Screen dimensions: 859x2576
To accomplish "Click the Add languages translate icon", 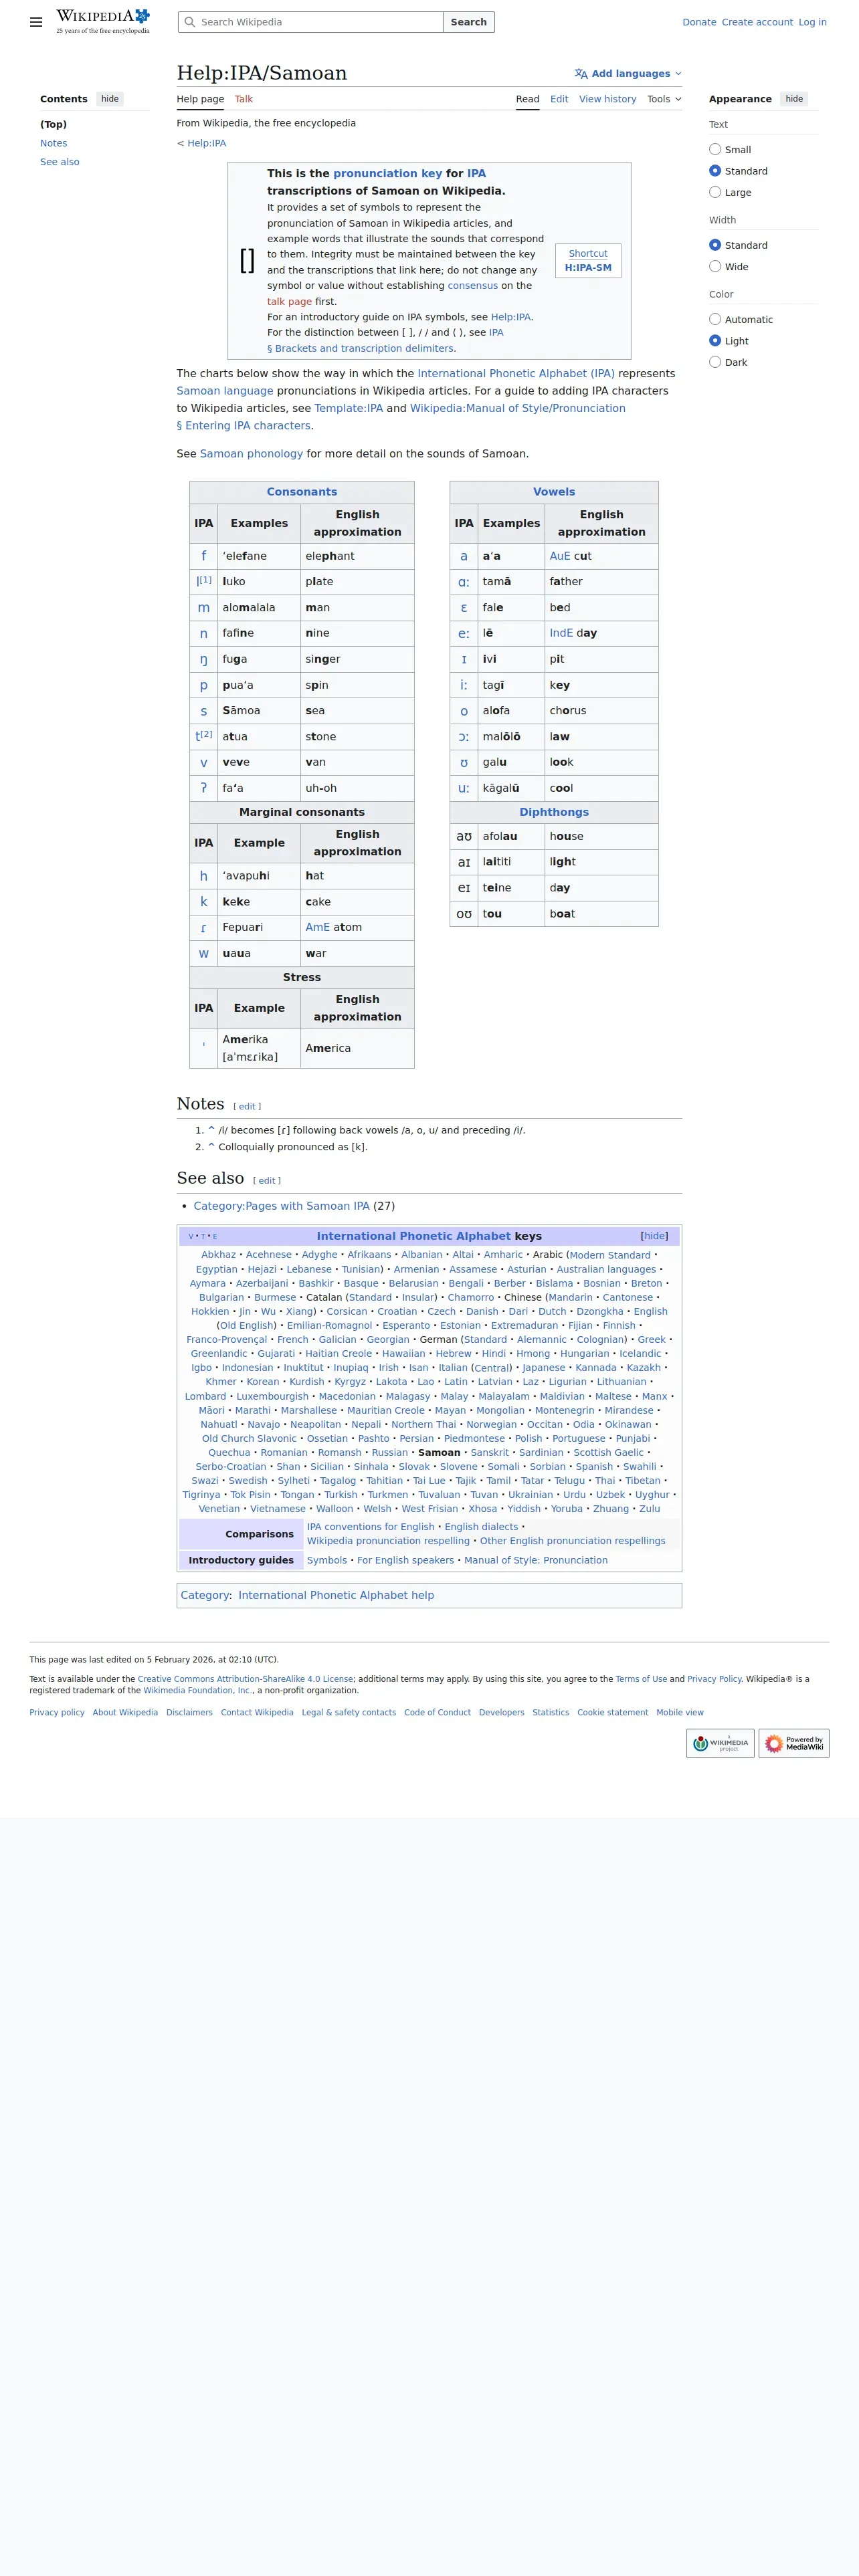I will coord(581,74).
